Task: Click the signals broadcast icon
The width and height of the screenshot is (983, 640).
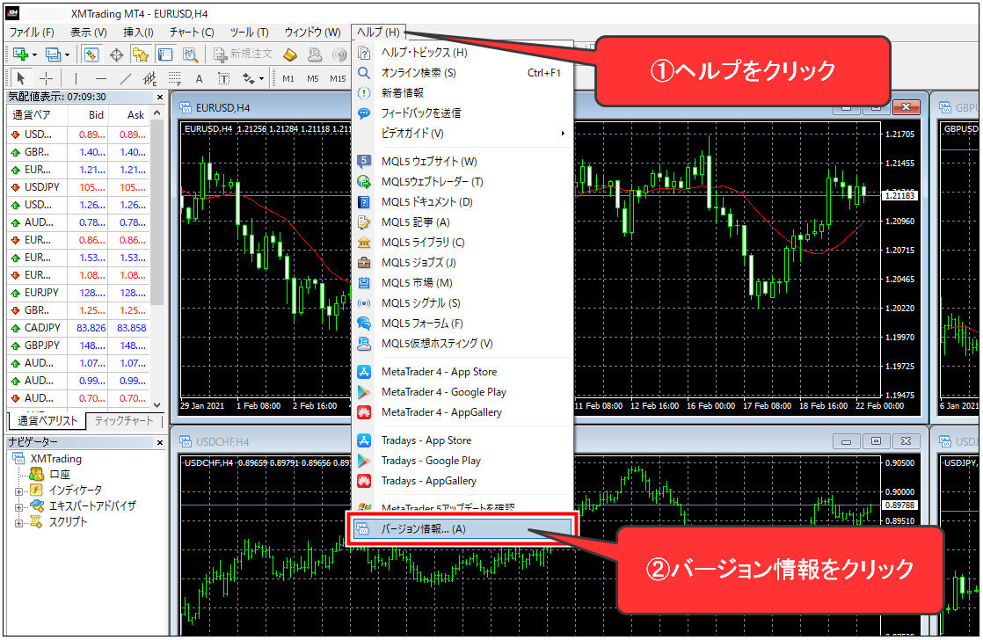Action: 339,55
